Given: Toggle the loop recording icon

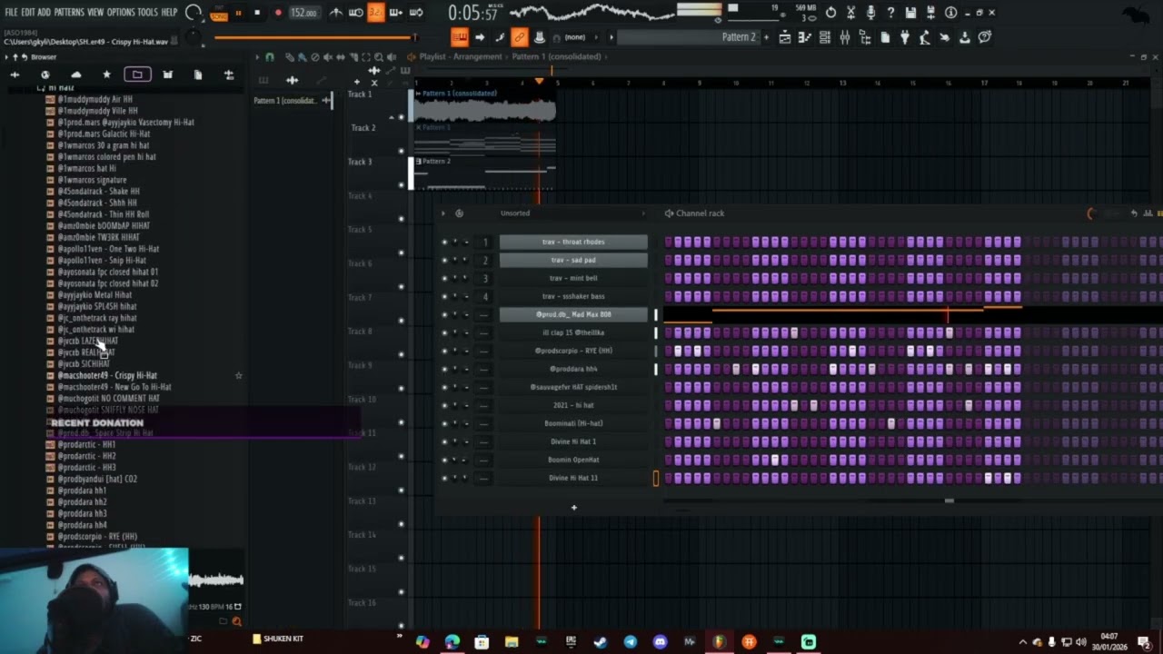Looking at the screenshot, I should point(416,13).
